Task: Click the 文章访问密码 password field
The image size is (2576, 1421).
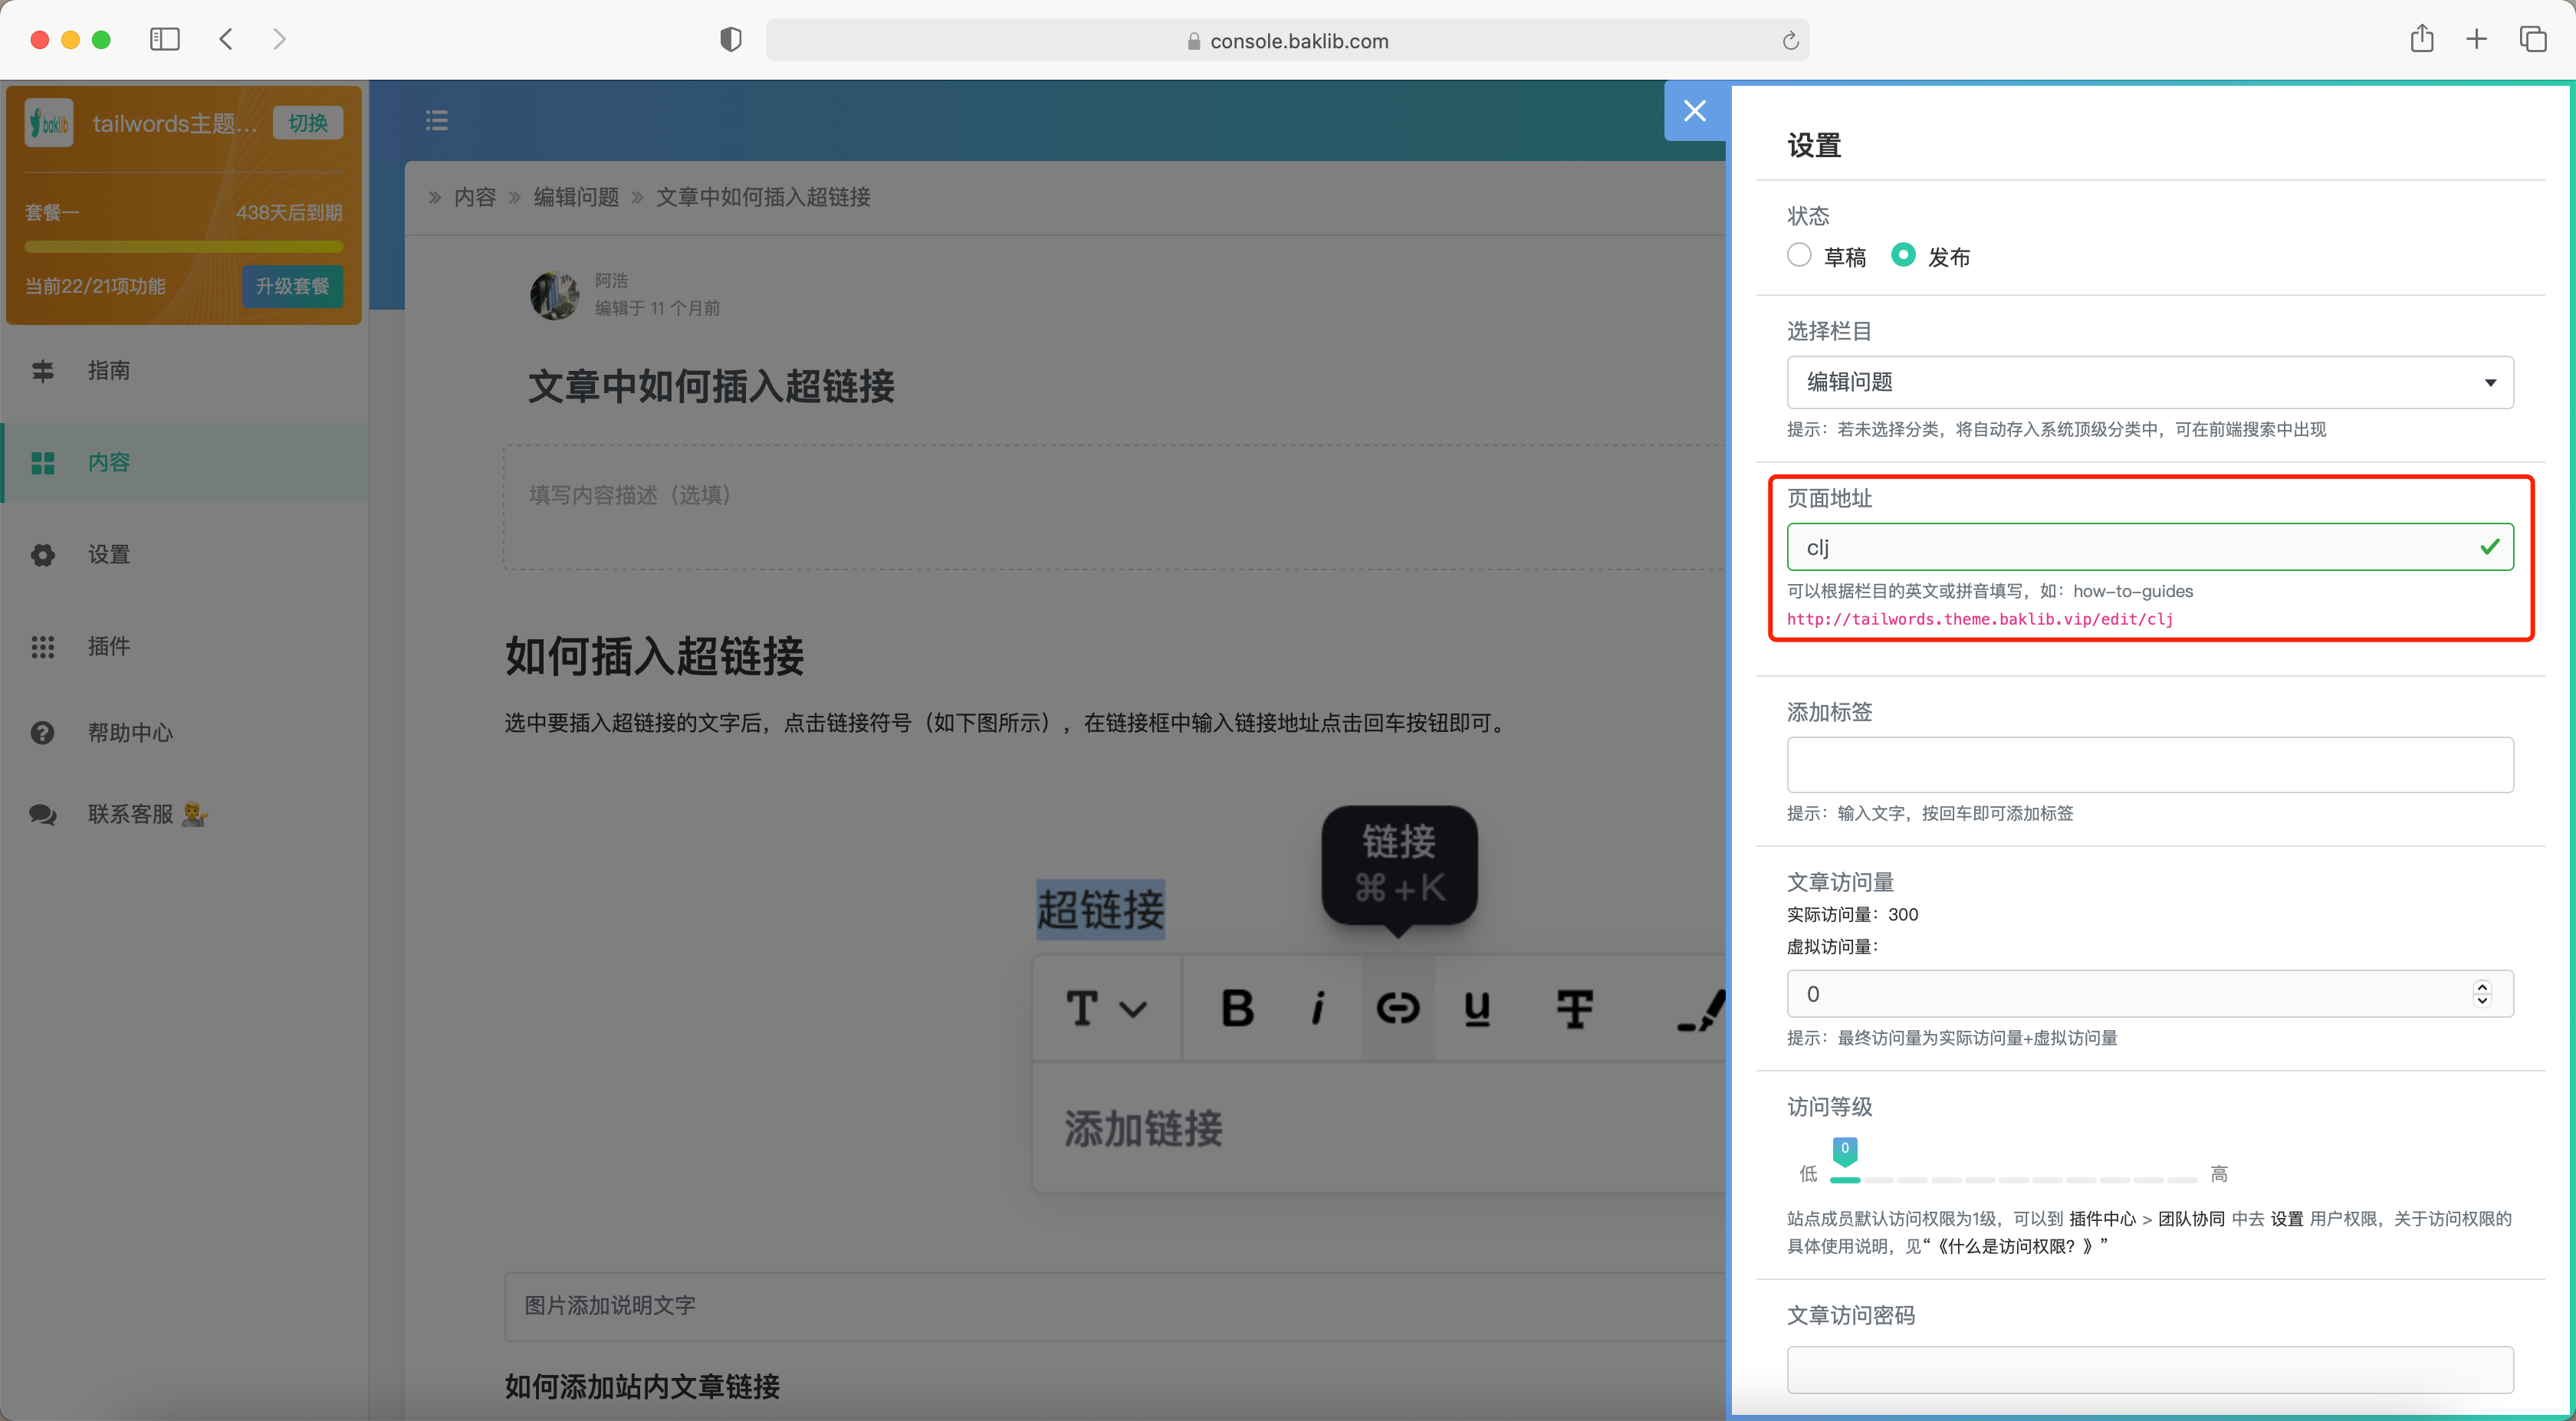Action: pos(2150,1370)
